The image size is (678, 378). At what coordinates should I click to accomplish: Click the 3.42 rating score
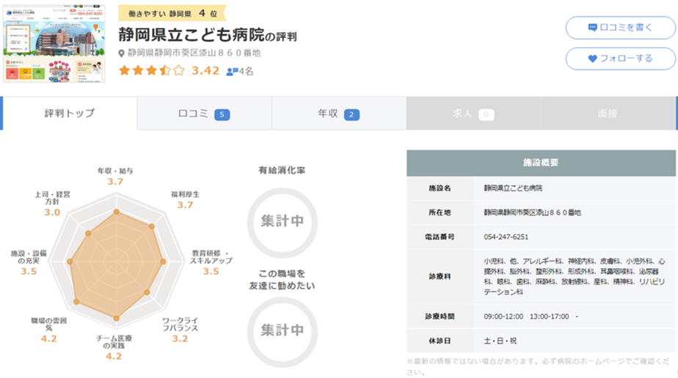point(205,70)
